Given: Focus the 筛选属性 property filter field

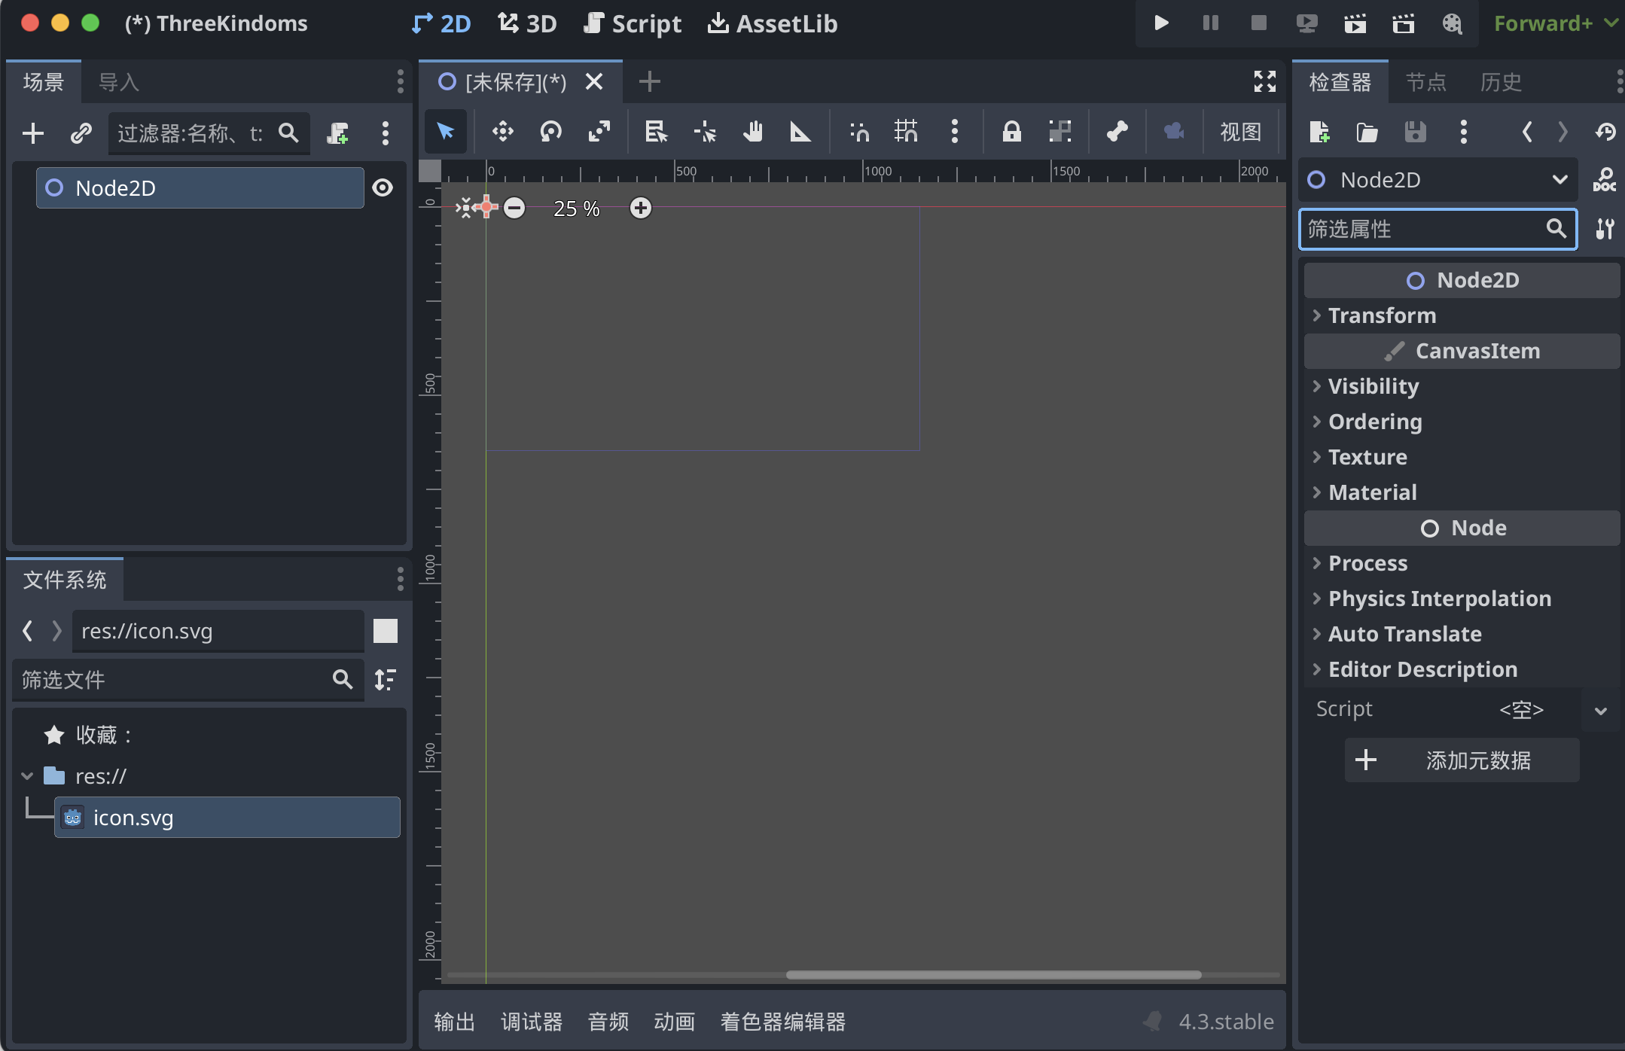Looking at the screenshot, I should coord(1437,229).
